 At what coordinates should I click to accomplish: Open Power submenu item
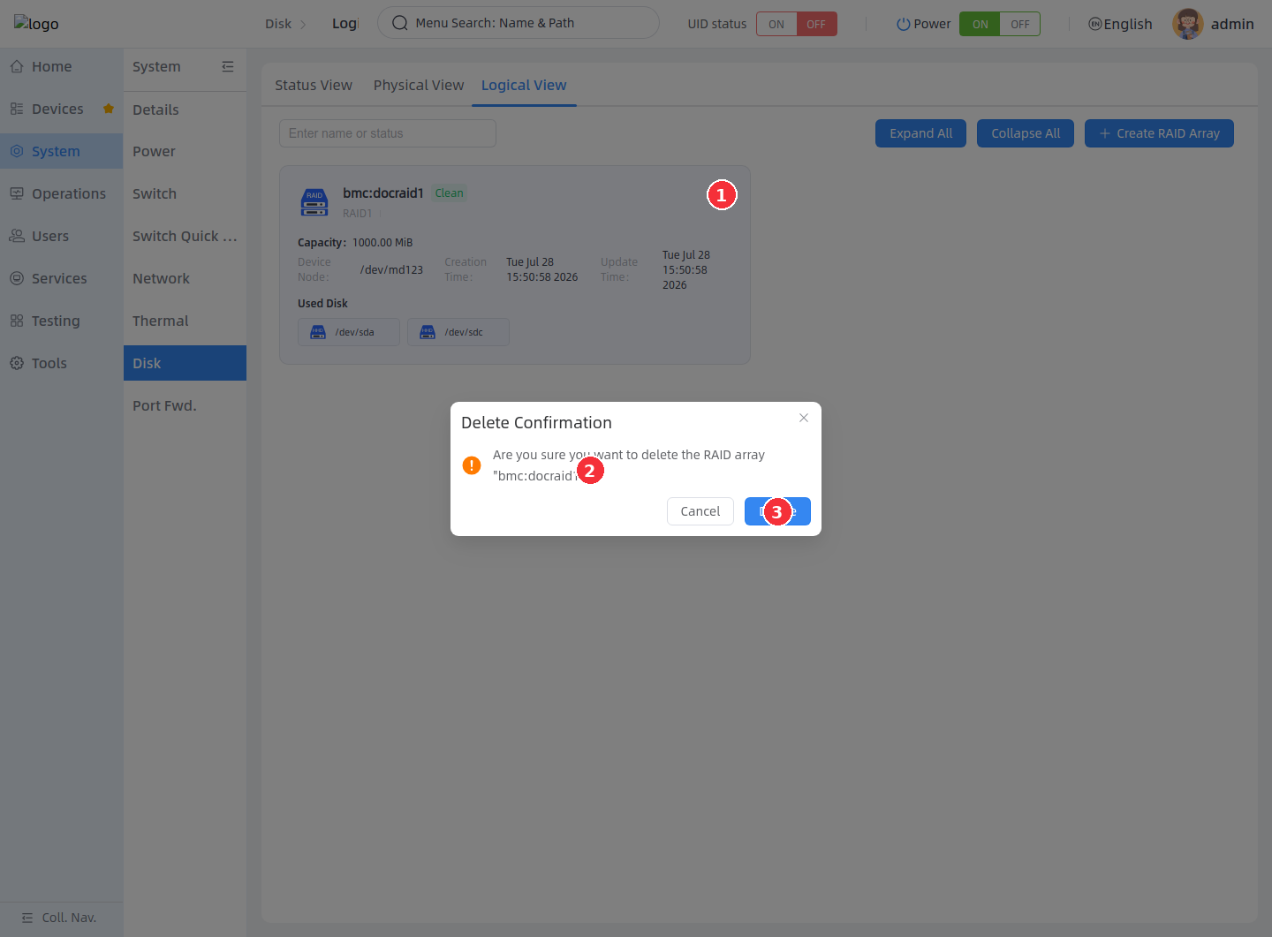[x=185, y=151]
